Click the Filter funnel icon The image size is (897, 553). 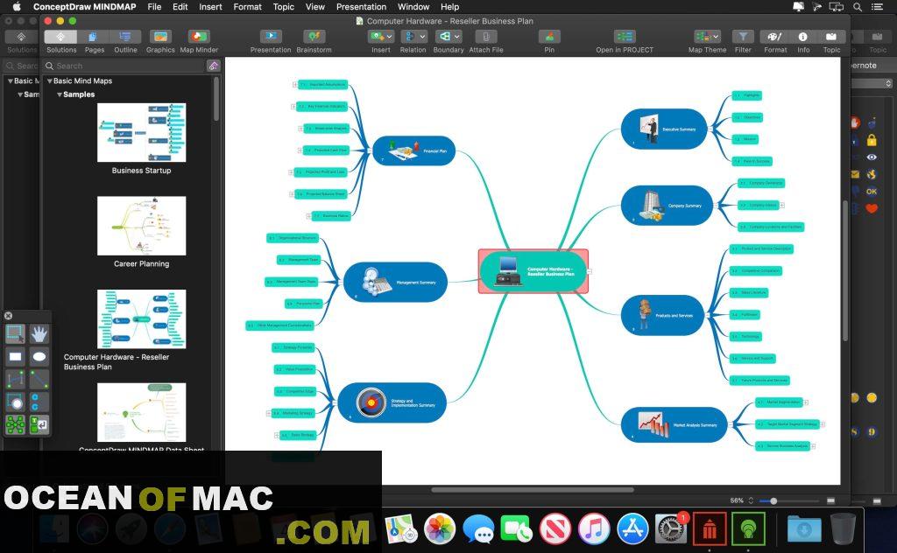tap(743, 37)
